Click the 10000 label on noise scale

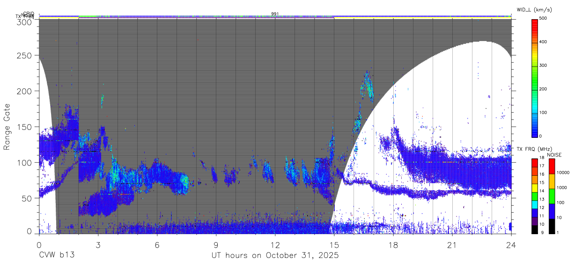(563, 172)
